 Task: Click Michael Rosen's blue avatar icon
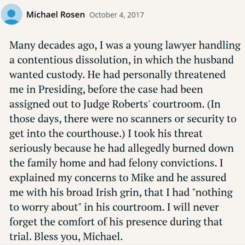click(12, 14)
